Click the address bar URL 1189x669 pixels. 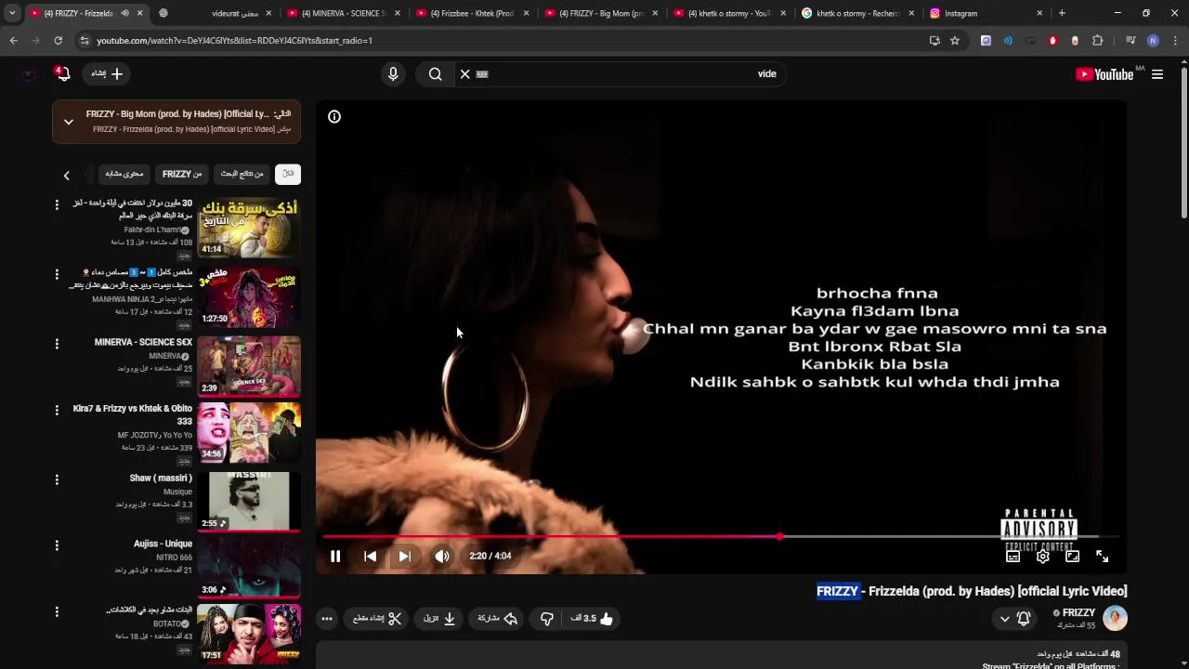[234, 41]
